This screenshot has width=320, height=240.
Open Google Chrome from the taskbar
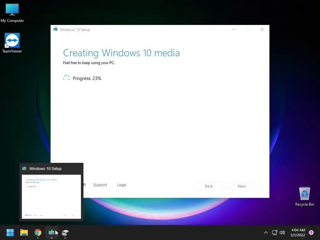(38, 232)
